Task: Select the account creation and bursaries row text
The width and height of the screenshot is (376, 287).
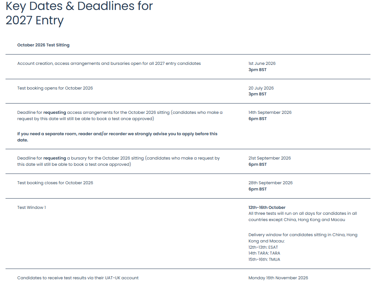Action: [109, 63]
